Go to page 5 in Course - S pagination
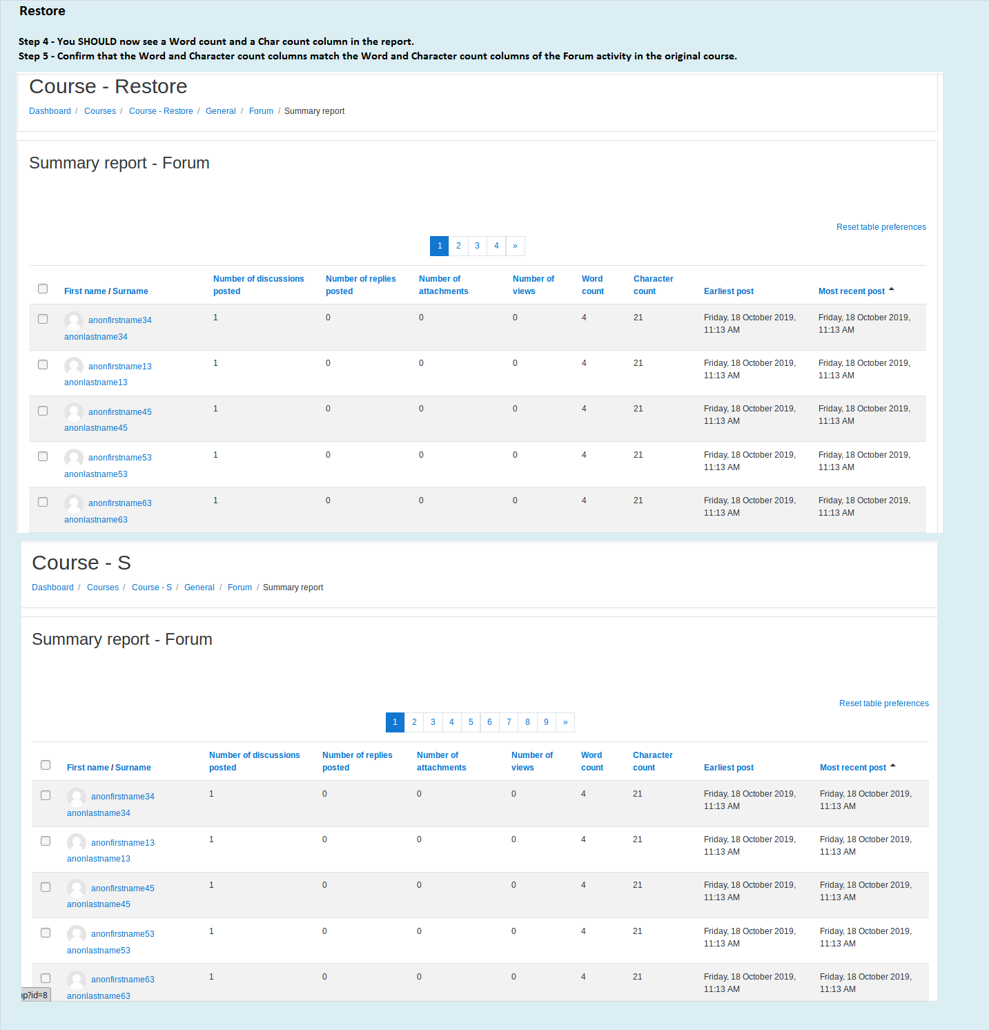 (x=471, y=722)
